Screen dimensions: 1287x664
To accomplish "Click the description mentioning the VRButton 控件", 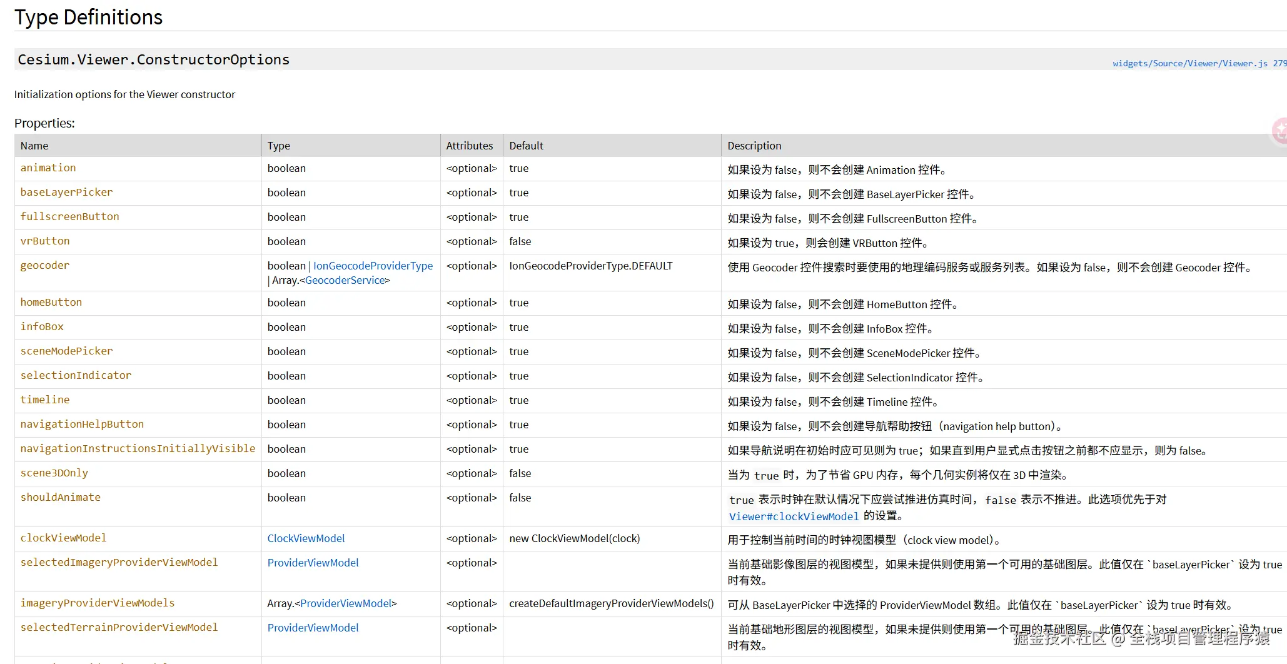I will coord(829,243).
